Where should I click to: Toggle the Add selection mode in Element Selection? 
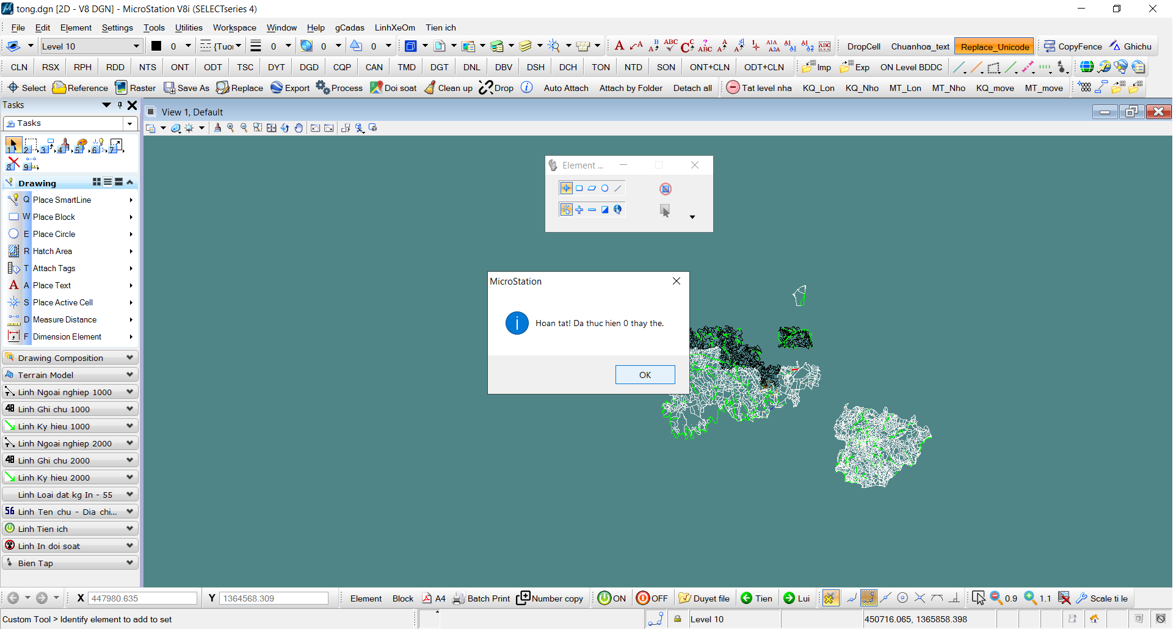579,210
